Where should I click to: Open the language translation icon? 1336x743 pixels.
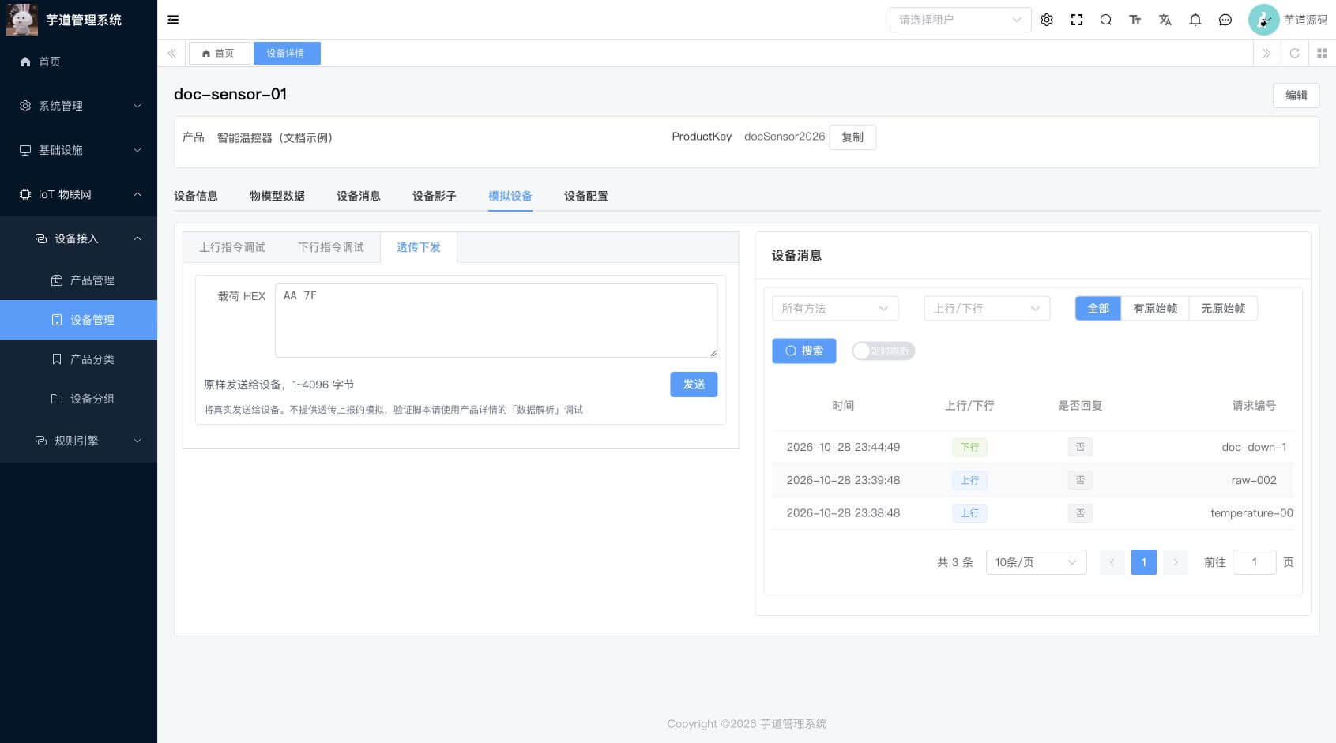[x=1165, y=20]
